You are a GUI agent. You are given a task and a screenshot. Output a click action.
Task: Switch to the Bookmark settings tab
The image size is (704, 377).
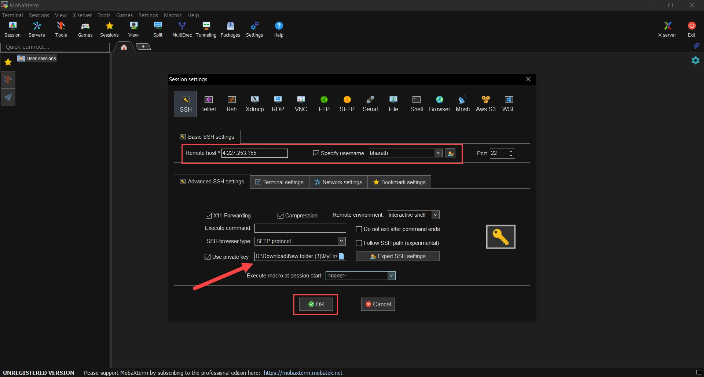click(399, 182)
